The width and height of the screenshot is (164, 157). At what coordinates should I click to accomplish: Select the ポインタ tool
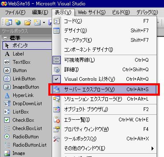coord(27,46)
